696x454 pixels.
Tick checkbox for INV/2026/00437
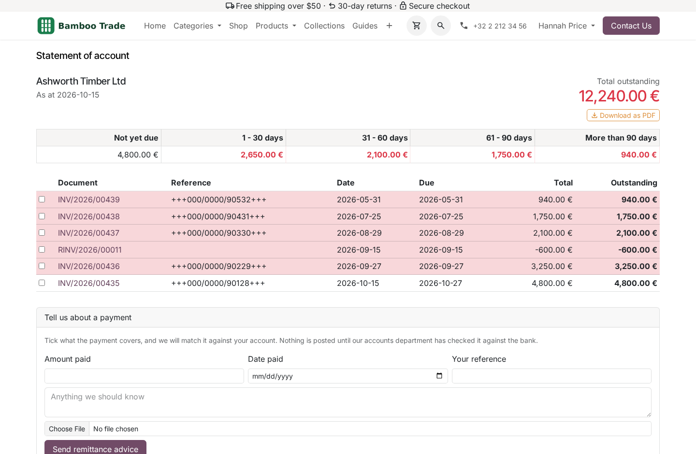click(42, 233)
